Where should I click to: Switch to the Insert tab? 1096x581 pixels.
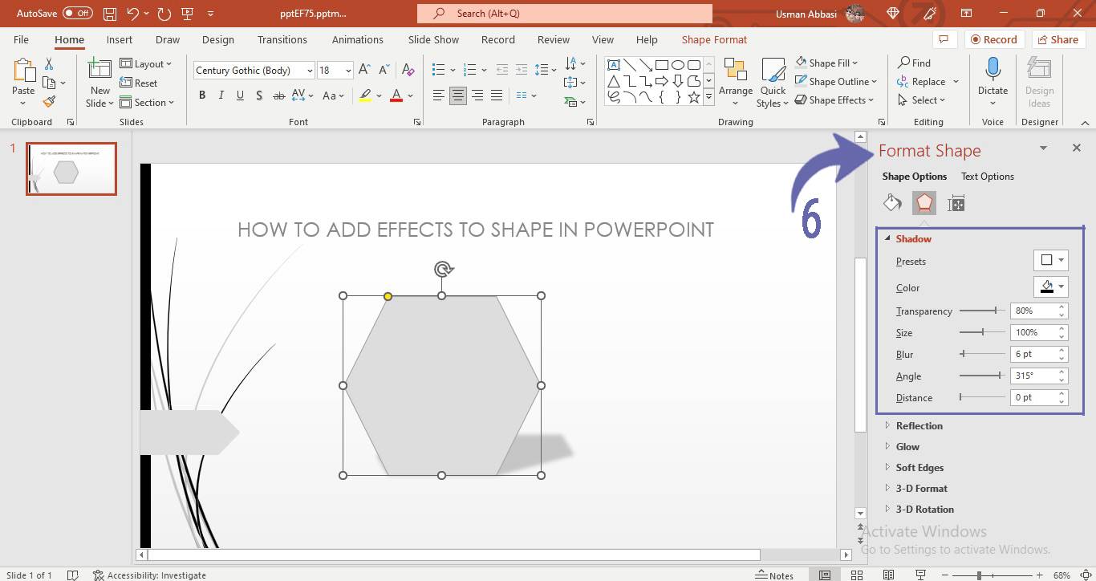(120, 39)
